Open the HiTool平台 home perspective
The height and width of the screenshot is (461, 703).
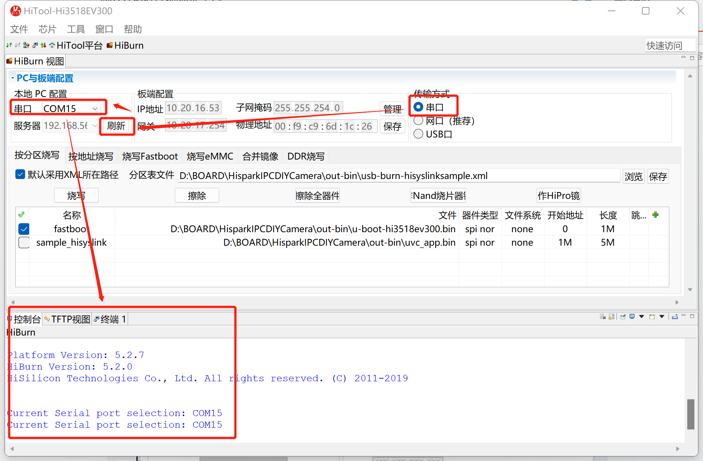[x=76, y=45]
